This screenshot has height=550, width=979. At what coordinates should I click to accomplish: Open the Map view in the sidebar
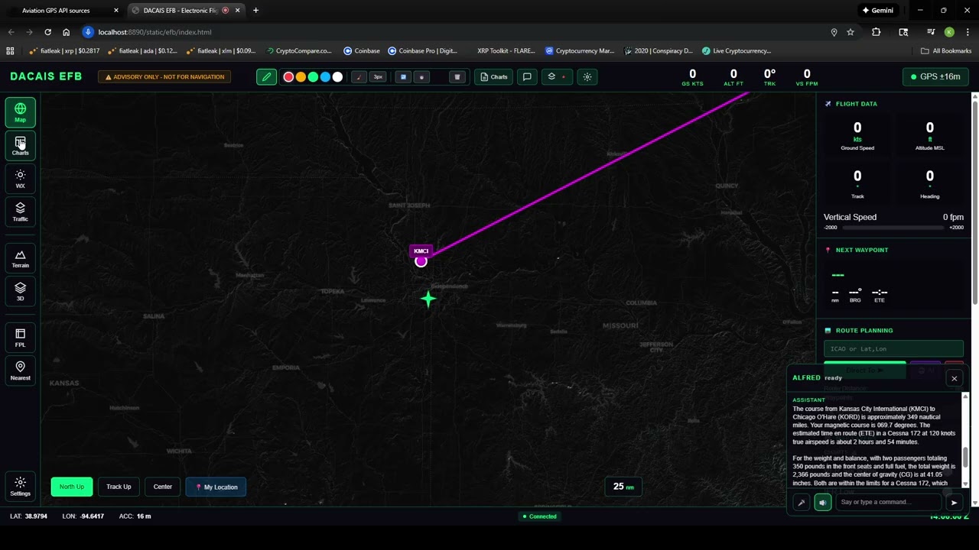(x=20, y=112)
